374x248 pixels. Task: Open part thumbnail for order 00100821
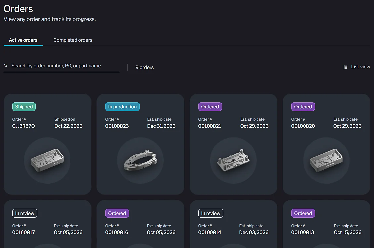233,160
